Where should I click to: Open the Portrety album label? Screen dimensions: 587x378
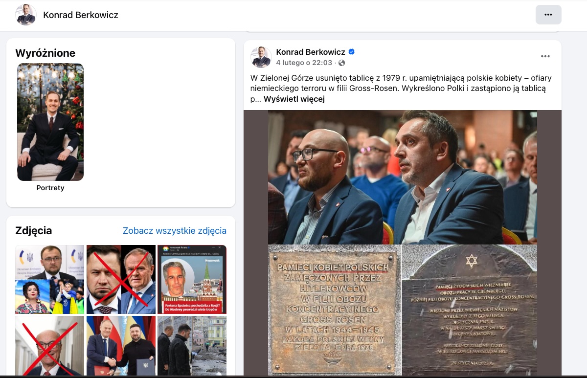click(50, 188)
